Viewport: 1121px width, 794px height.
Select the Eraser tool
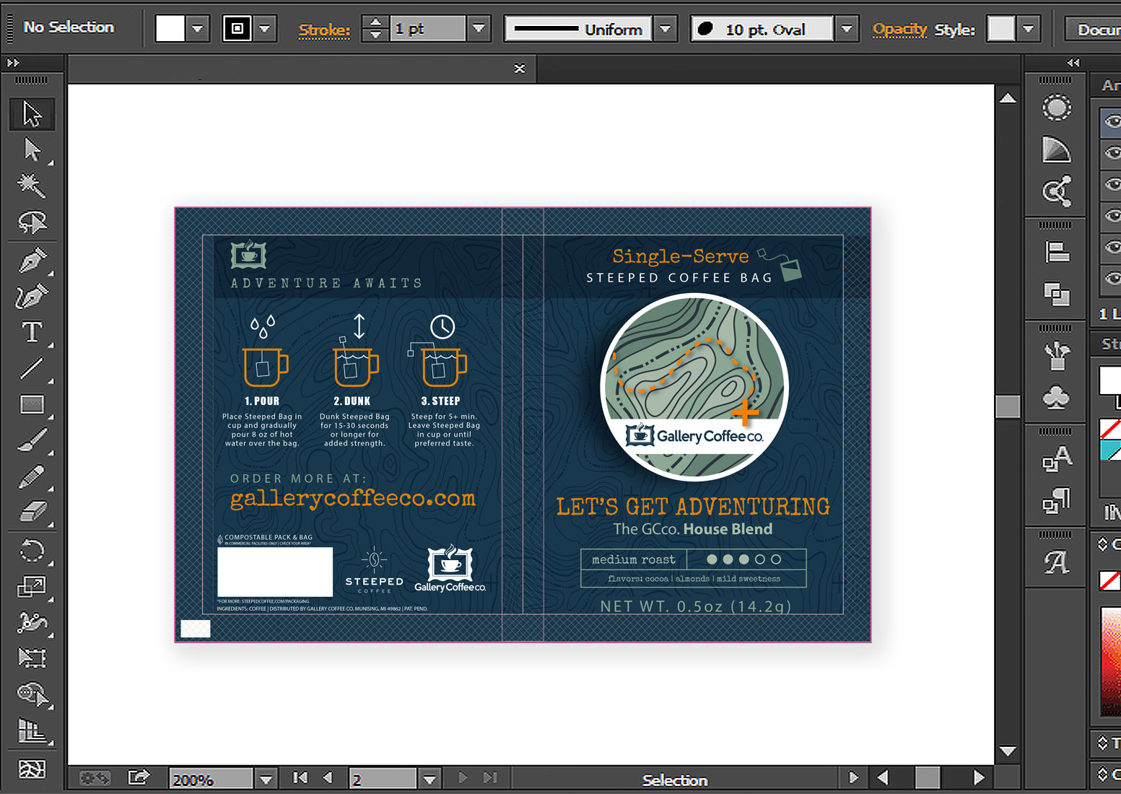tap(32, 512)
